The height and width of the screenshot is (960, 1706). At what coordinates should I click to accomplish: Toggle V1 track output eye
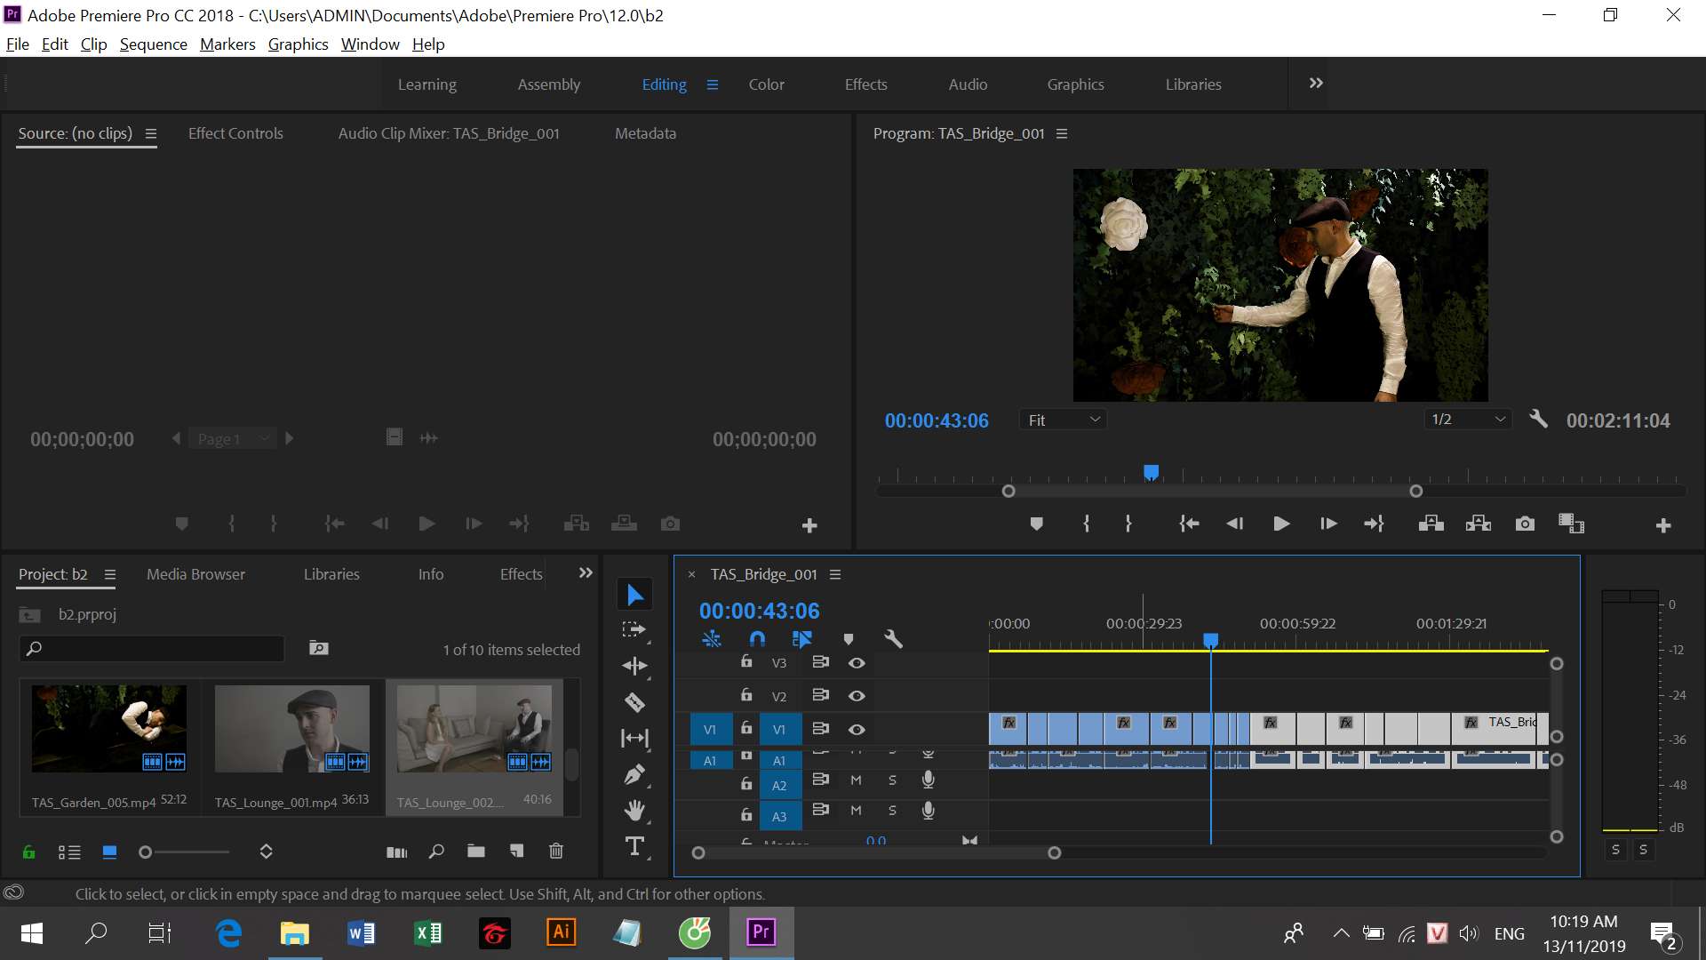point(857,729)
